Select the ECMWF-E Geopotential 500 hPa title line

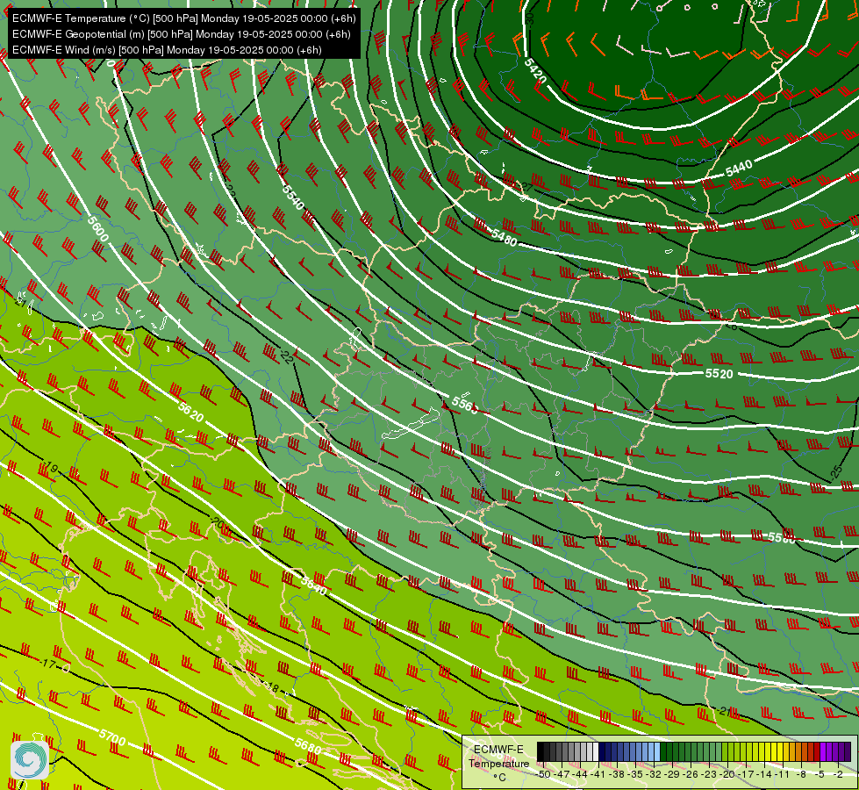pyautogui.click(x=181, y=34)
